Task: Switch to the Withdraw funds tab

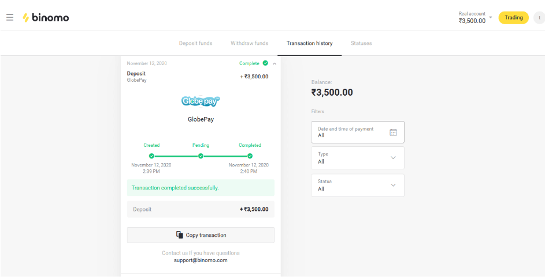Action: click(249, 43)
